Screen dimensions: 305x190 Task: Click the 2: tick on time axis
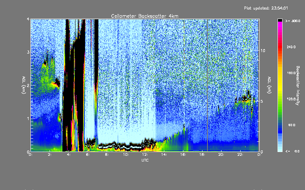coord(50,155)
